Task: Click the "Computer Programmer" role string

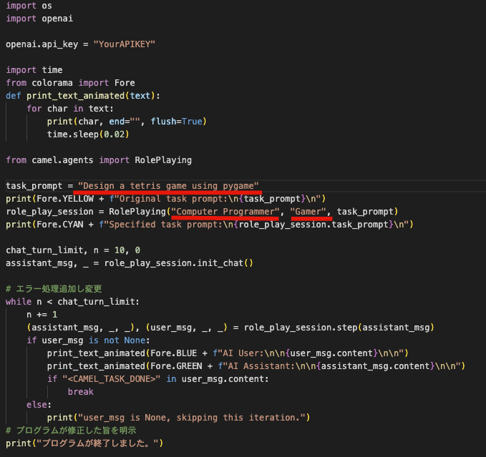Action: coord(225,212)
